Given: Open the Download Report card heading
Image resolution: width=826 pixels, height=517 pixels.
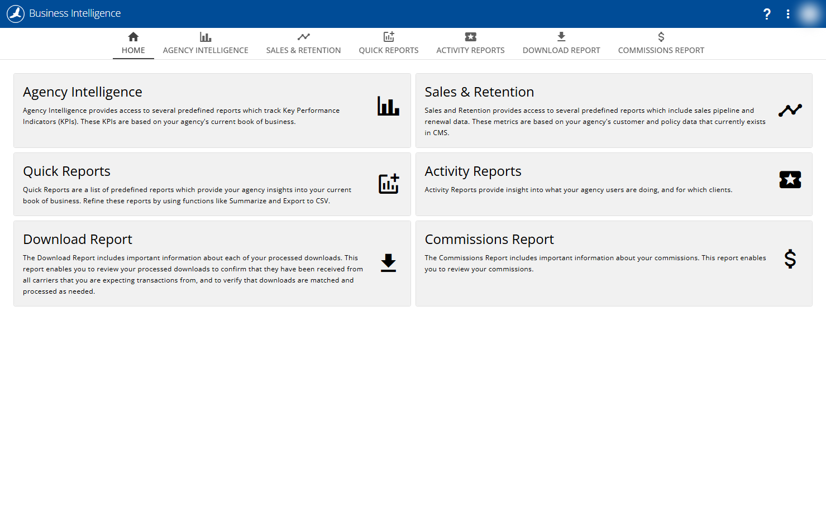Looking at the screenshot, I should coord(78,240).
